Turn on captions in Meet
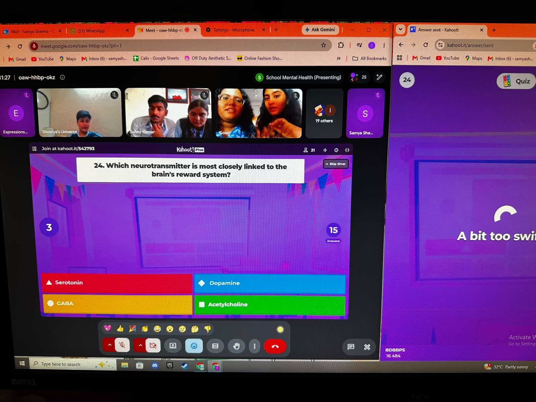 coord(215,346)
